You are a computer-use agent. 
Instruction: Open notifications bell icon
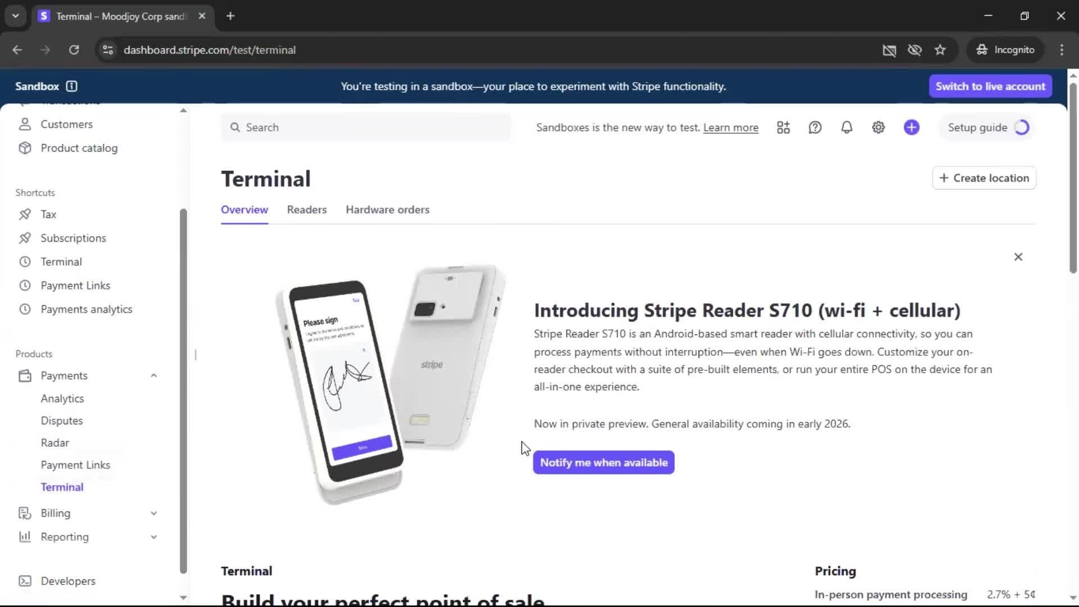(x=846, y=128)
